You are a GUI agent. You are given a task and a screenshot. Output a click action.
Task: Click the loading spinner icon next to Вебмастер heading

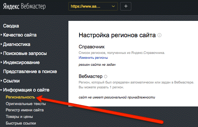click(106, 77)
